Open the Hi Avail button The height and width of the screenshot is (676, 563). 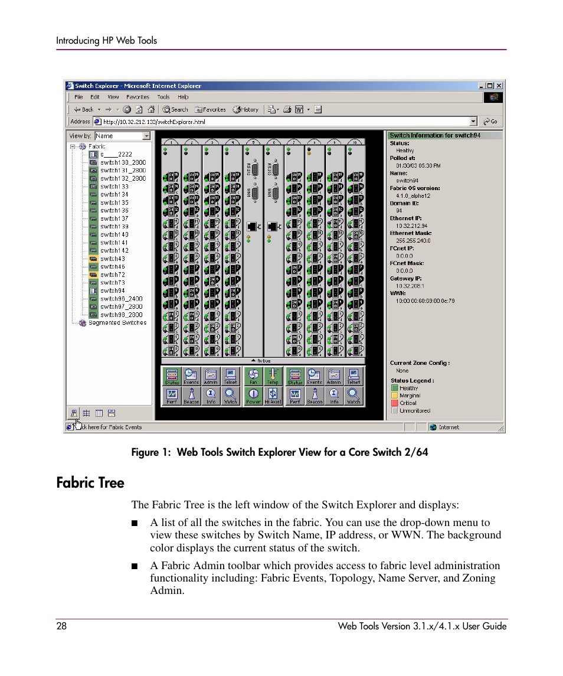(x=273, y=396)
